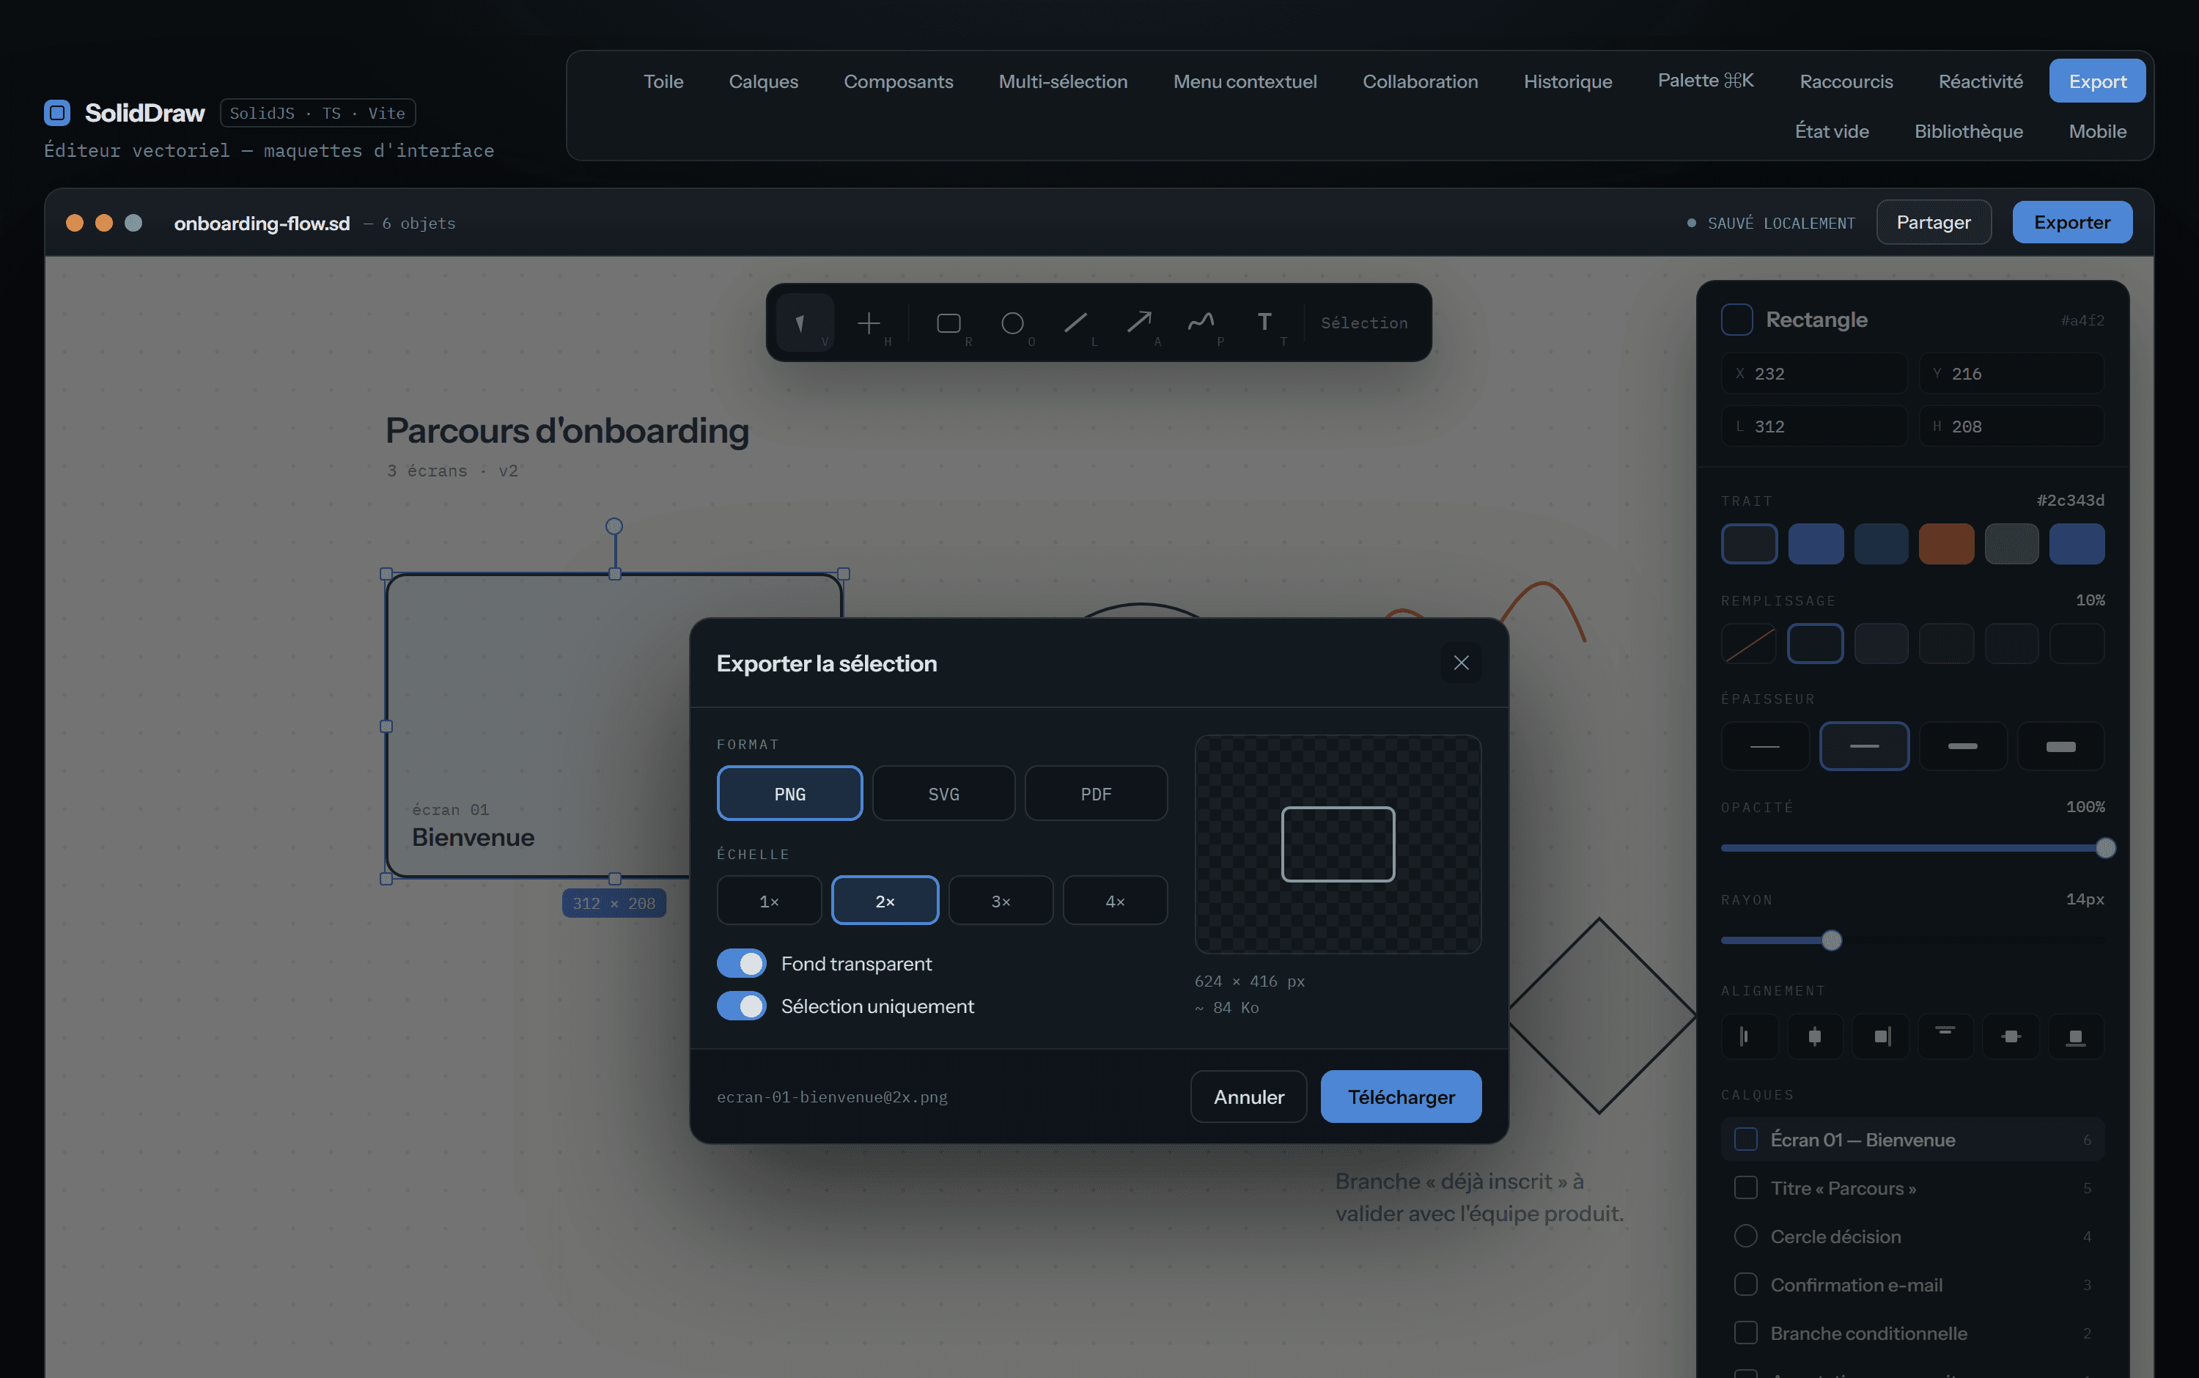
Task: Select the text tool (T)
Action: click(x=1265, y=323)
